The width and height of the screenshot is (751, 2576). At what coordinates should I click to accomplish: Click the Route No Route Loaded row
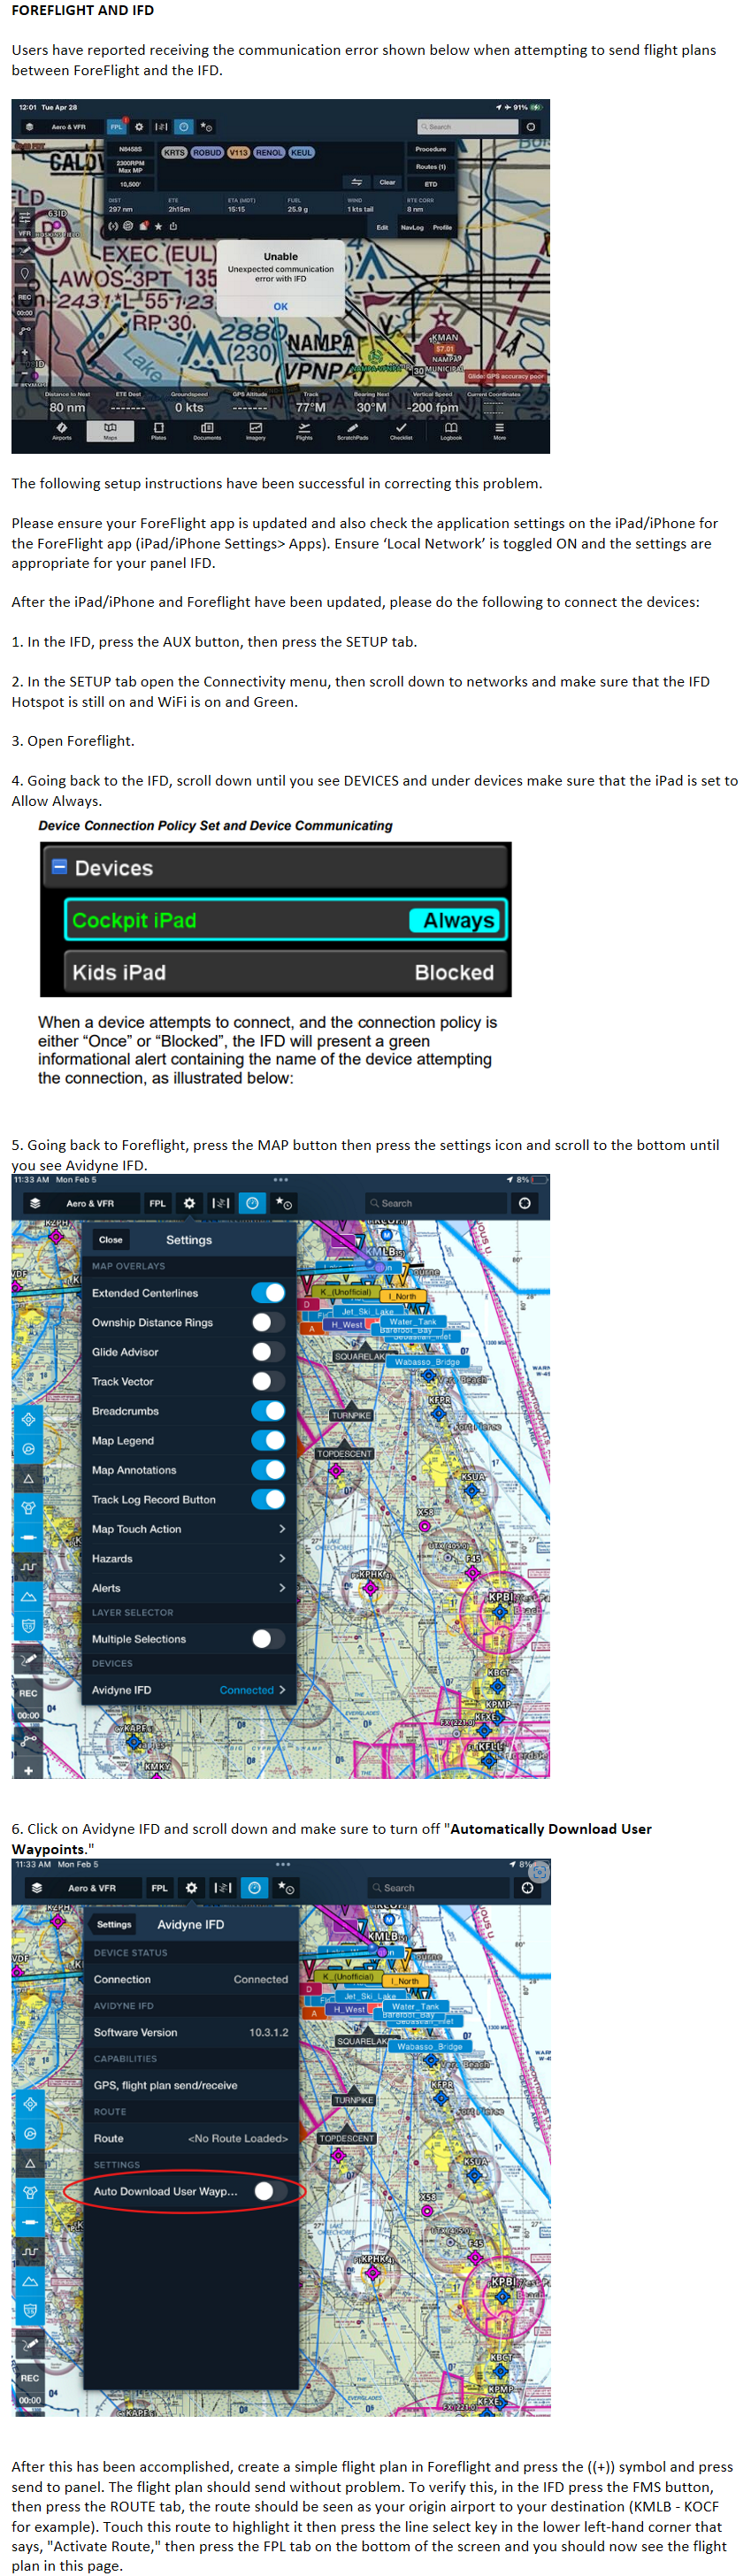(191, 2138)
